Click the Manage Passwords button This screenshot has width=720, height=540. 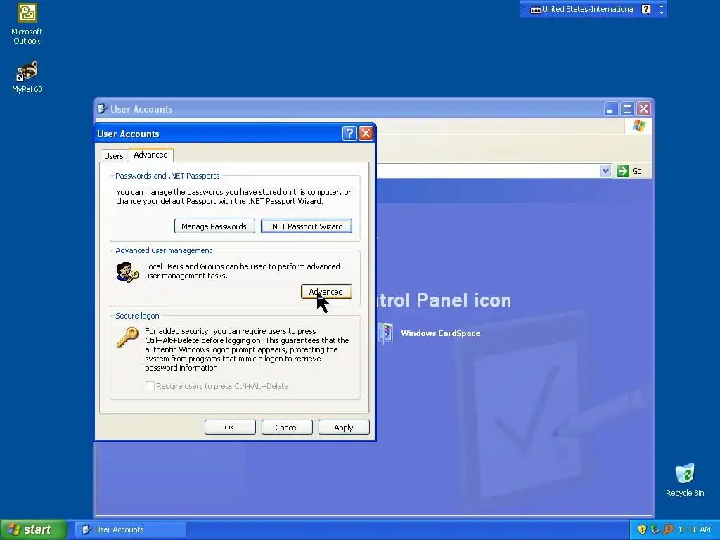point(214,226)
